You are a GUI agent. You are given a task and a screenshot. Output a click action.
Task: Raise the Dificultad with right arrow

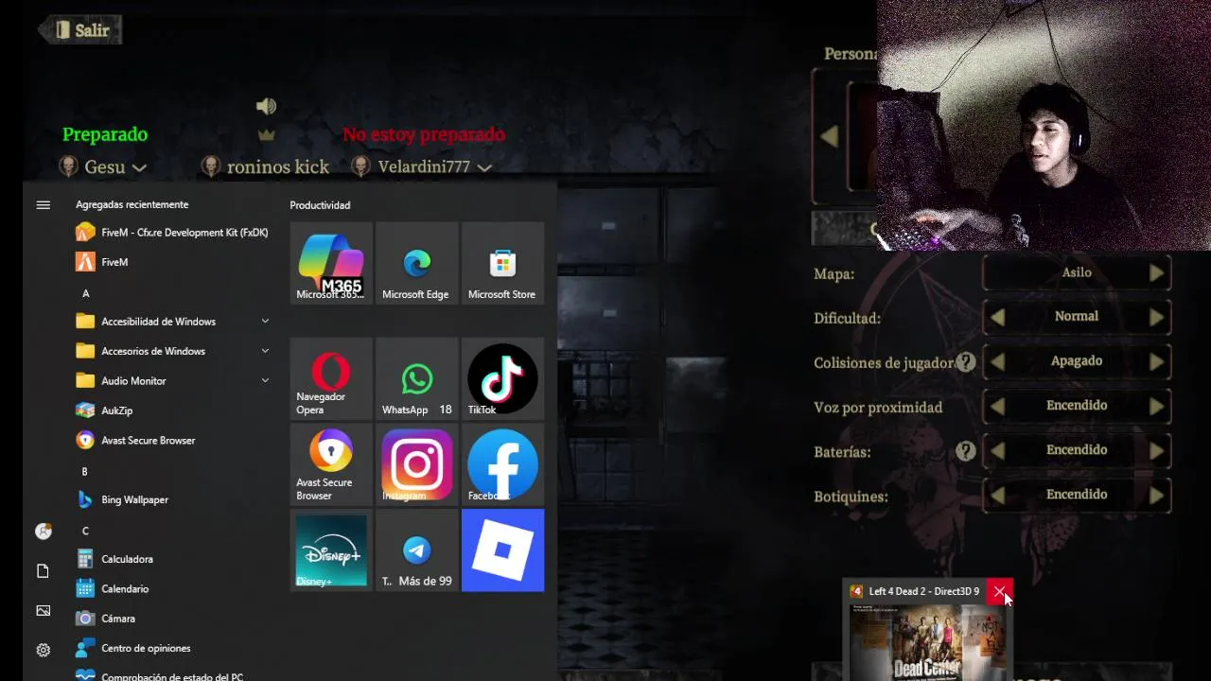tap(1156, 318)
